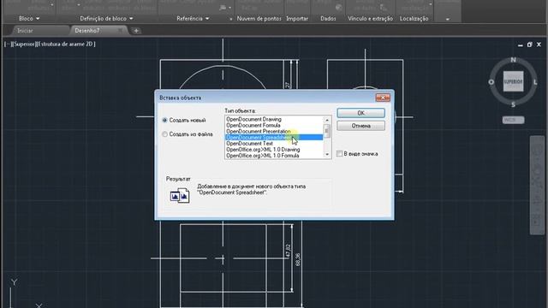Click the 27 dimension text
548x308 pixels.
[288, 85]
